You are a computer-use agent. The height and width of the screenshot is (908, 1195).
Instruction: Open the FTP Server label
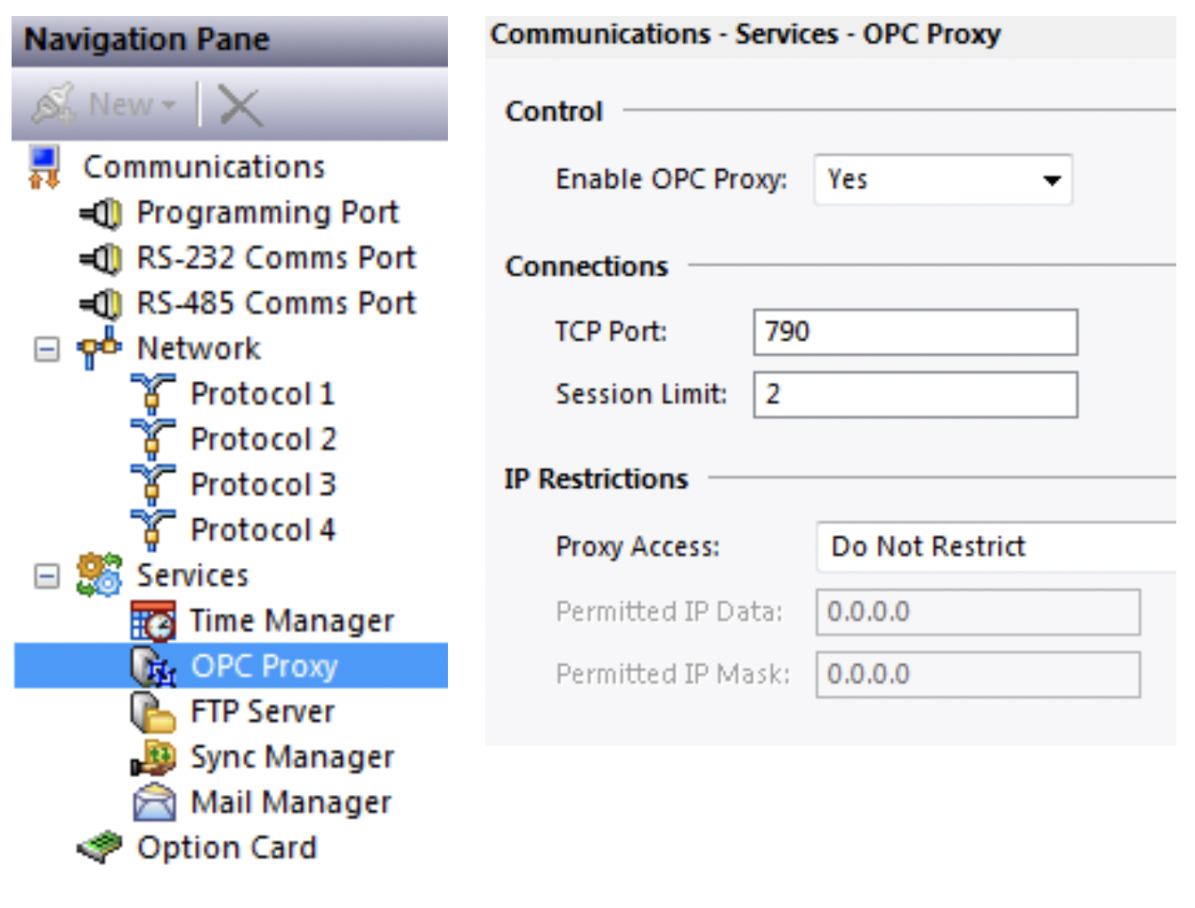263,712
